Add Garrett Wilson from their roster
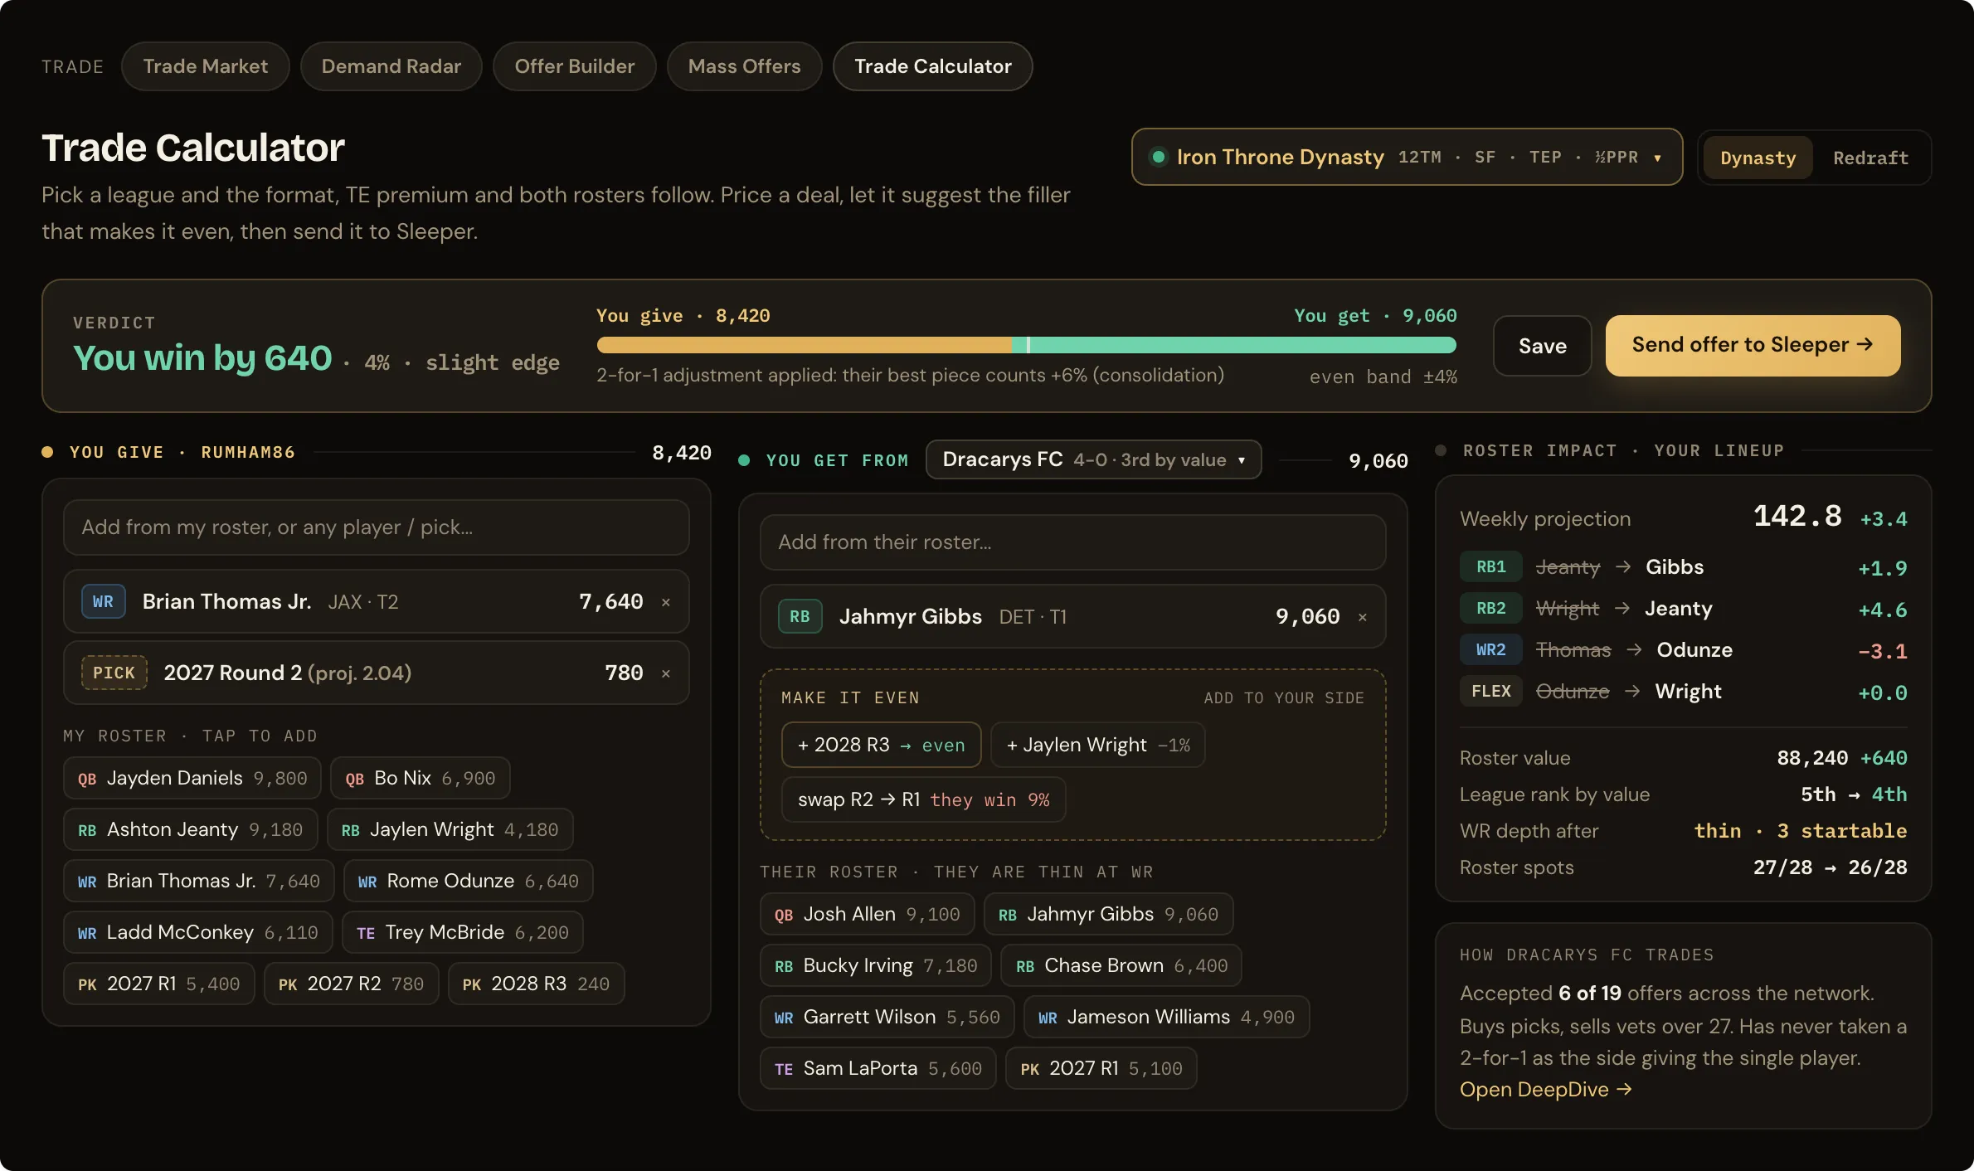 (x=887, y=1017)
